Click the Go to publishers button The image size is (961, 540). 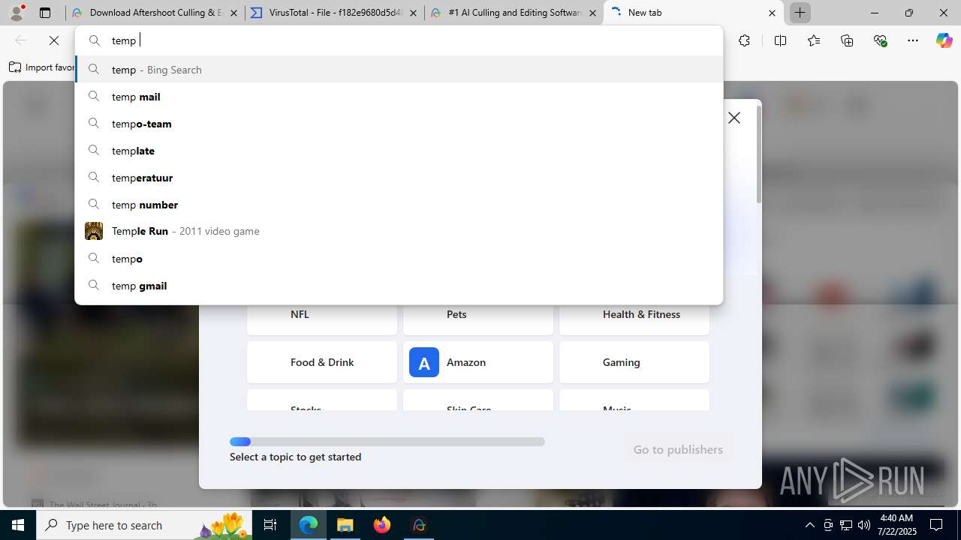[x=678, y=449]
